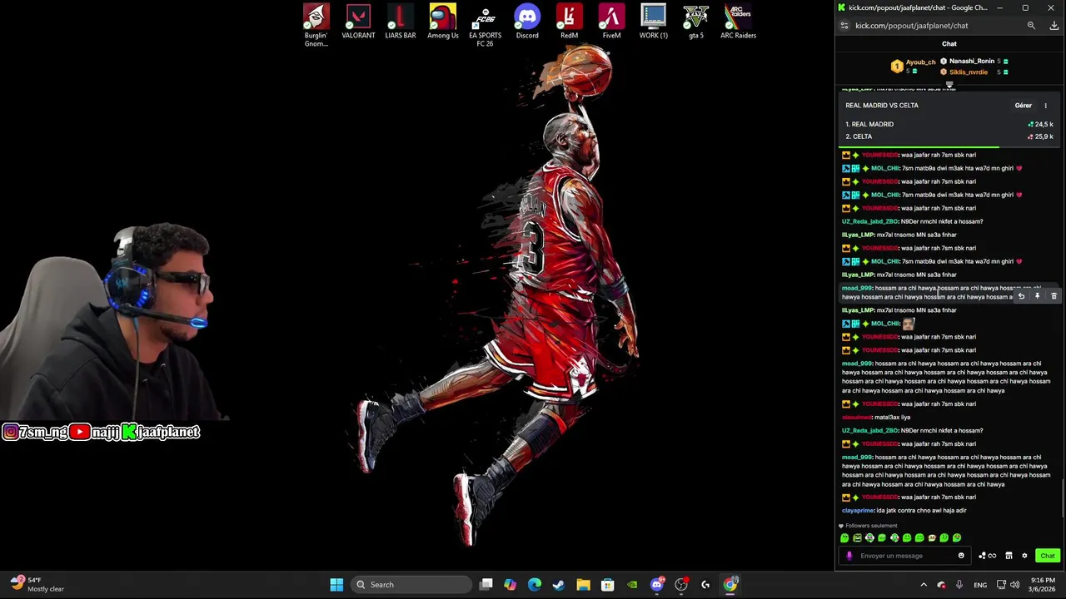Open Nanashi_Ronin leaderboard profile
1066x599 pixels.
pos(972,62)
